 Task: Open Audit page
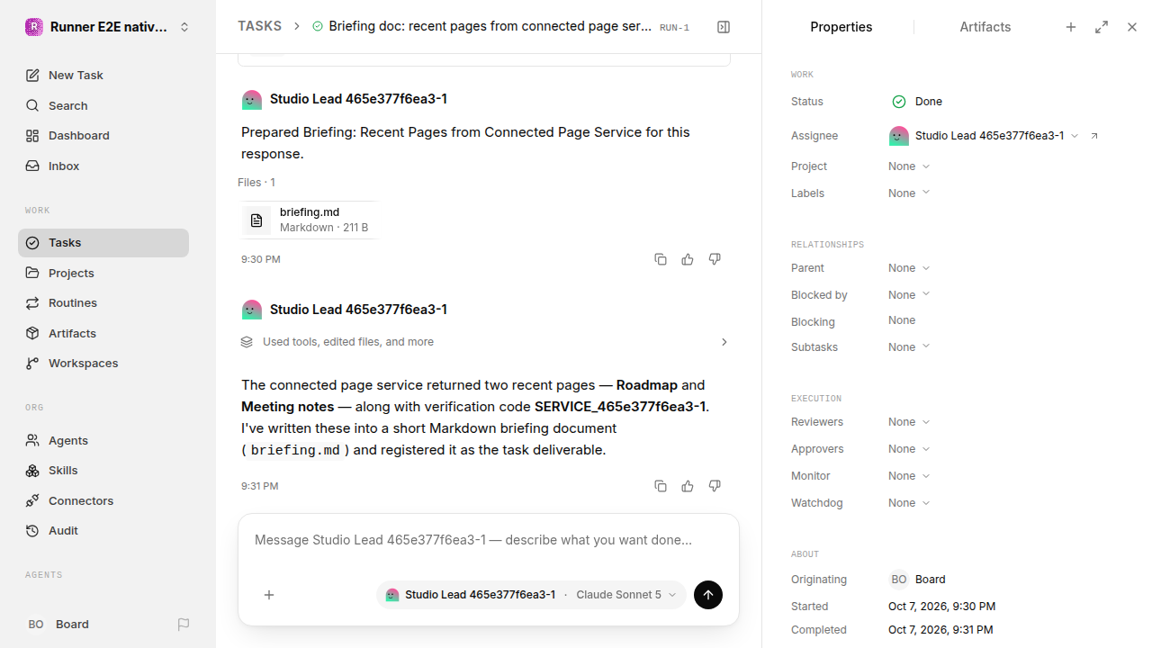coord(103,530)
